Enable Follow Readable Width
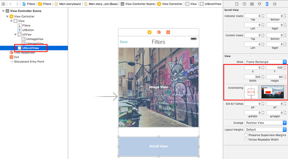This screenshot has width=288, height=159. (x=246, y=140)
